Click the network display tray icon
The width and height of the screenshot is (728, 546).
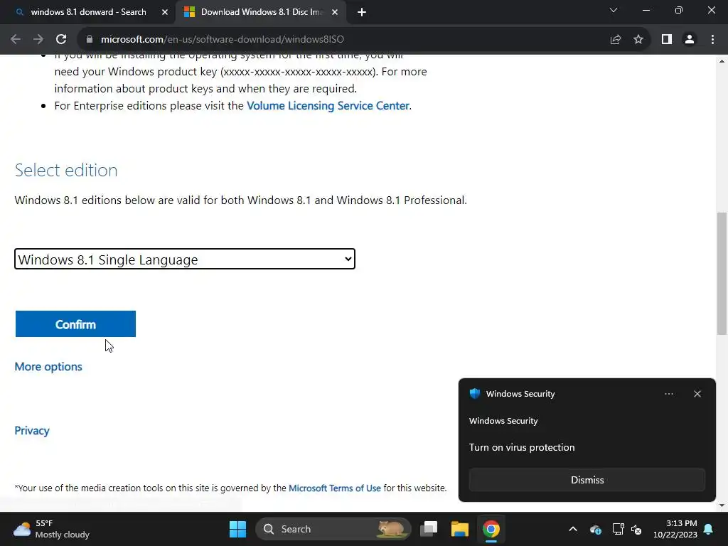618,529
